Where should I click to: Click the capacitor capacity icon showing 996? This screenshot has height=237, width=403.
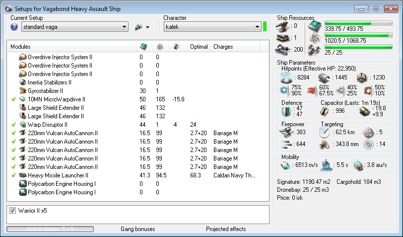[325, 111]
